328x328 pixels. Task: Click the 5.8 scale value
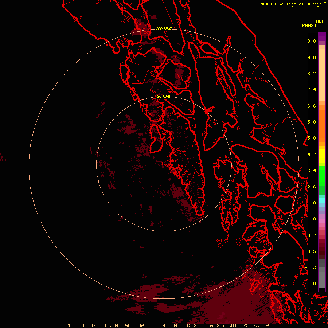point(312,122)
